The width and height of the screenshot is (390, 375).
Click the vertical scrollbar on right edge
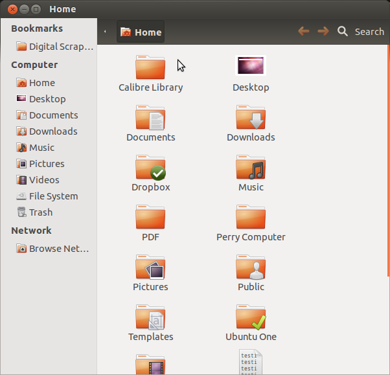tap(388, 161)
